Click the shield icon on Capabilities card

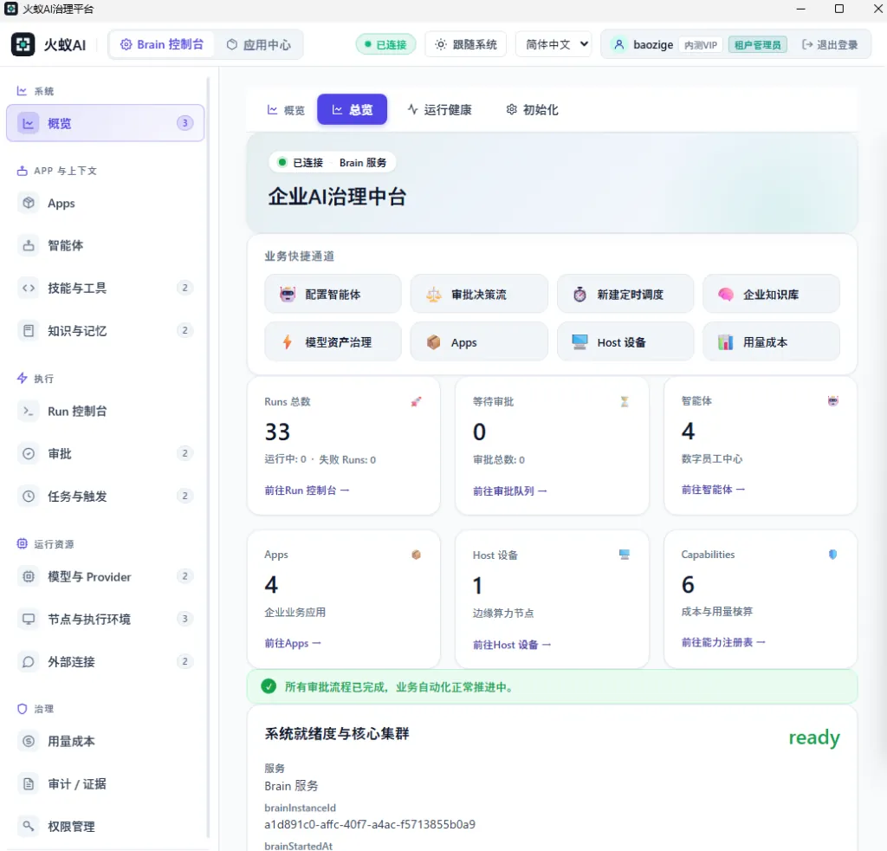[832, 555]
